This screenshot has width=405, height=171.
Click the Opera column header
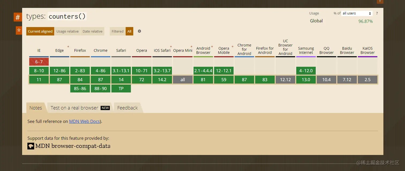coord(142,50)
